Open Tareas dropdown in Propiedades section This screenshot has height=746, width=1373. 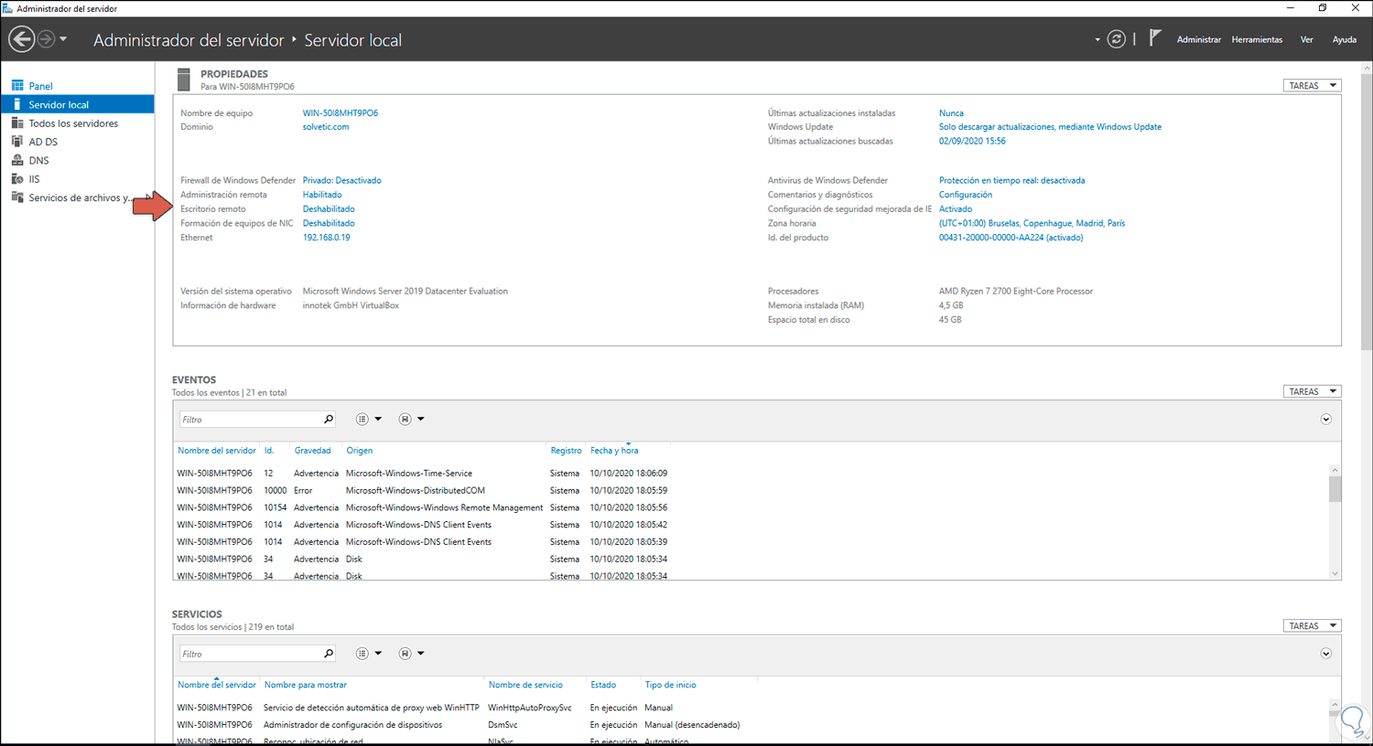pos(1312,86)
